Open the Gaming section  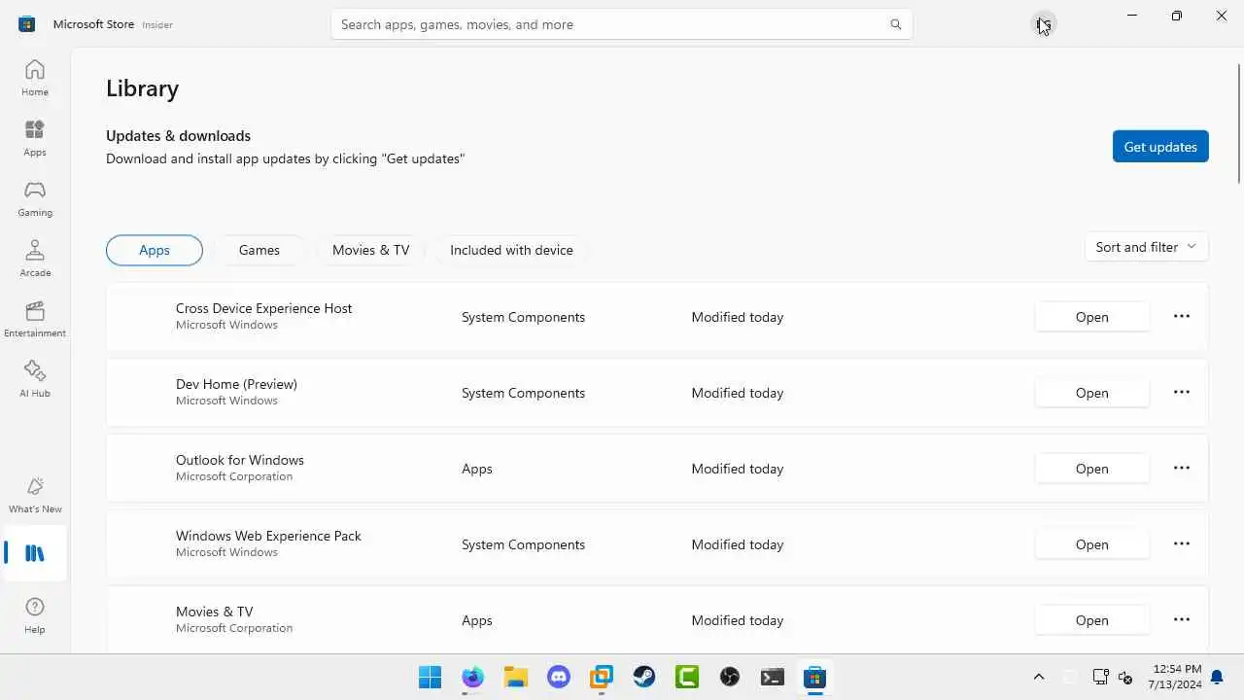tap(35, 198)
